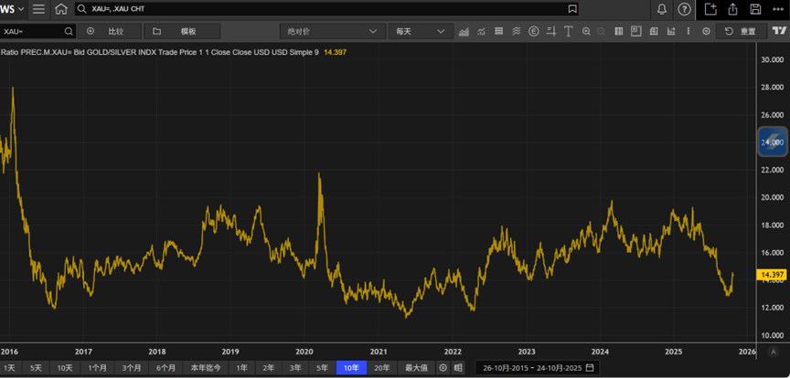Click the 模板 template button
The width and height of the screenshot is (790, 378).
pos(182,31)
